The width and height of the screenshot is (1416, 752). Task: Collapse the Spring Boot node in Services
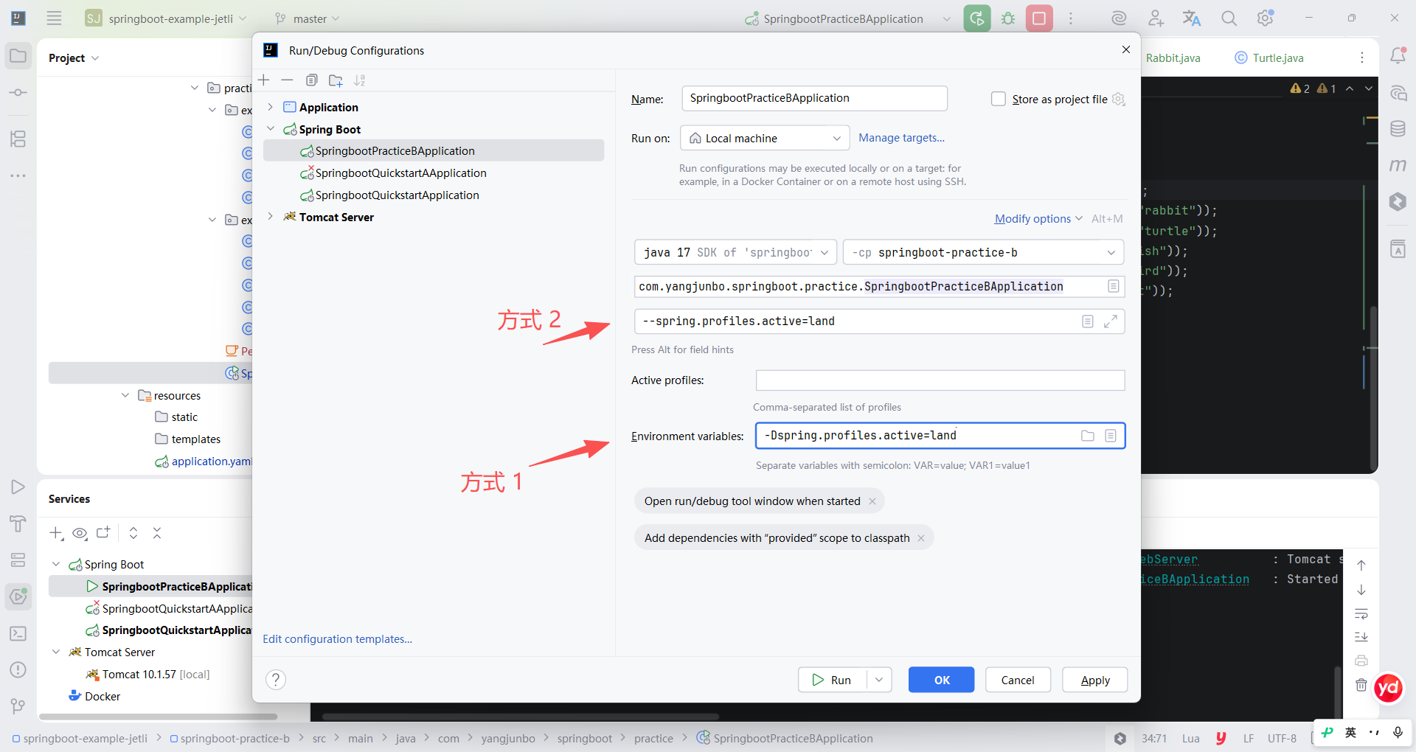[56, 564]
